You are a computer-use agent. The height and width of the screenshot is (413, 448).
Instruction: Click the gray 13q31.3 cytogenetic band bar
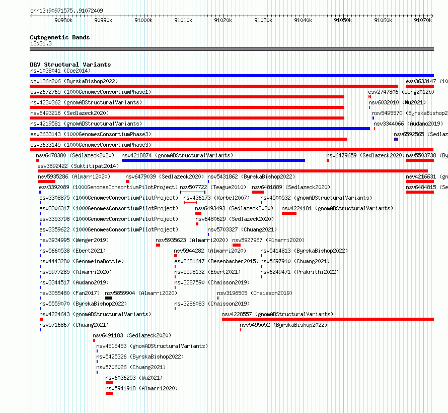pos(232,49)
